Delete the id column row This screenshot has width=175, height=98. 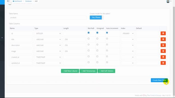click(x=163, y=33)
